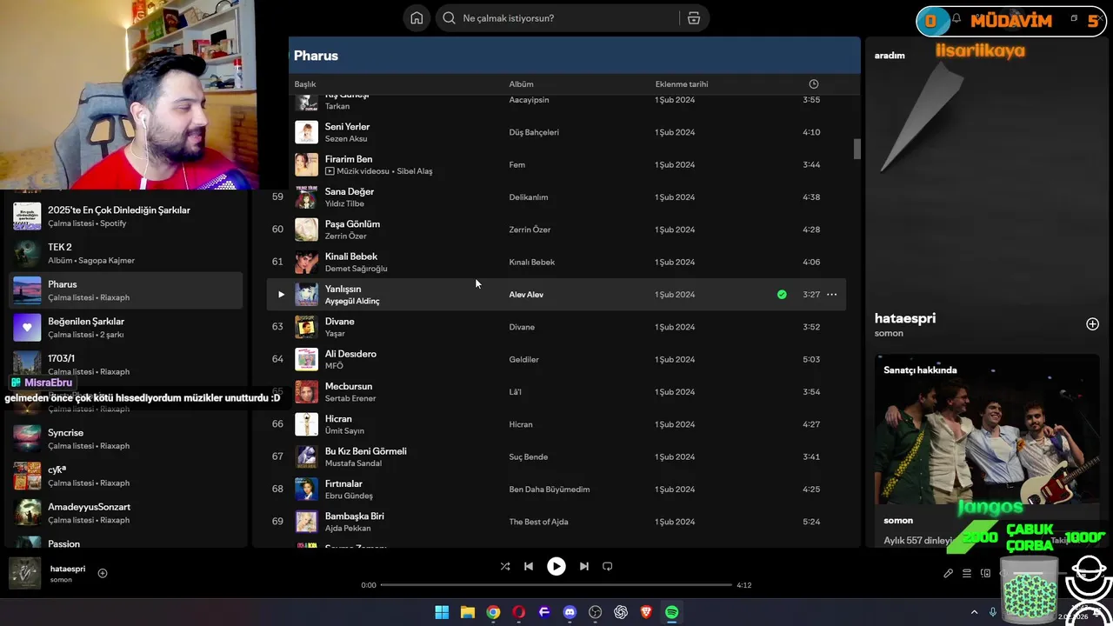Expand system tray hidden icons chevron

coord(974,612)
